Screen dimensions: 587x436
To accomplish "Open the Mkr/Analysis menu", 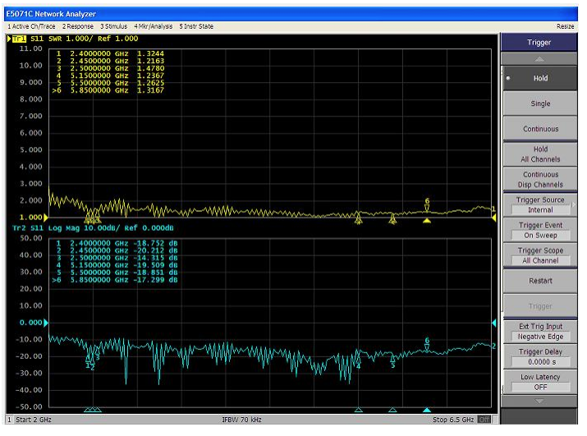I will [x=154, y=26].
